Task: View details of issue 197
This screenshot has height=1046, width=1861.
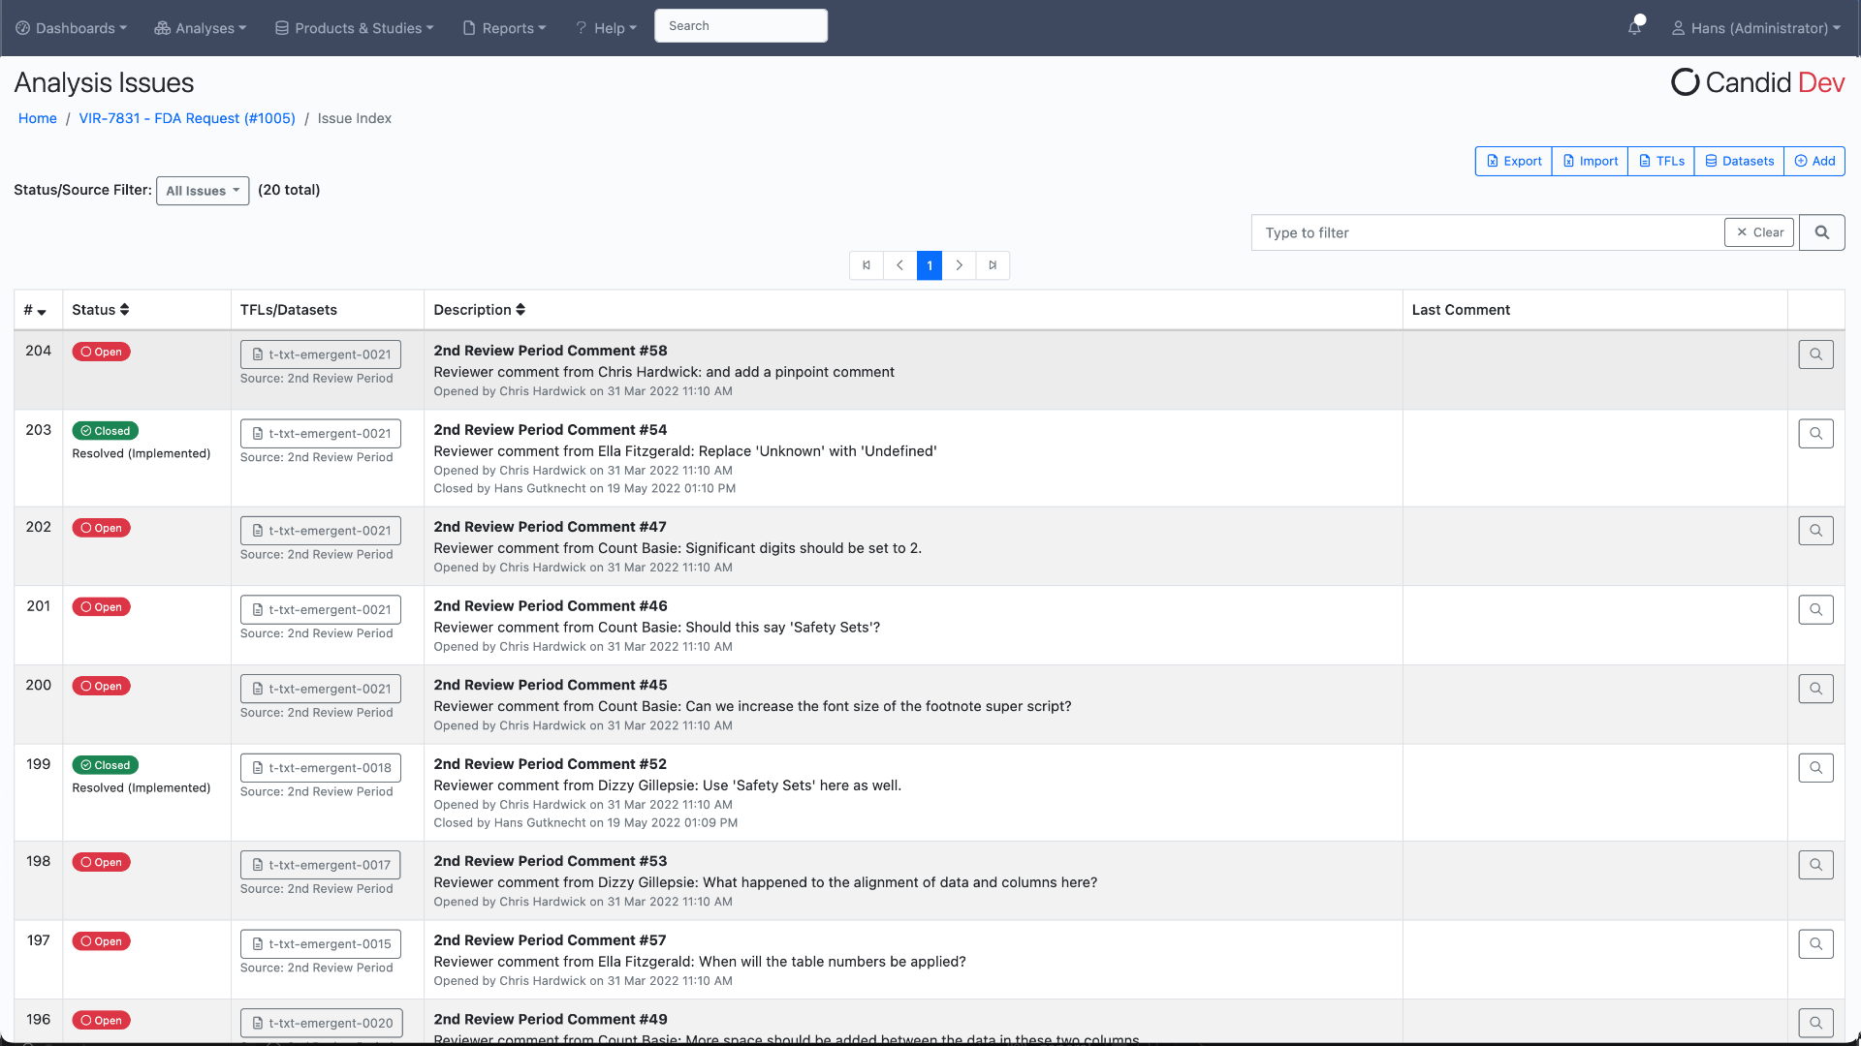Action: pos(1815,944)
